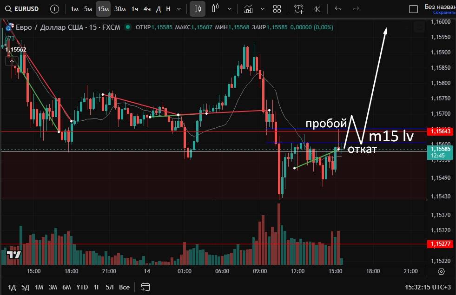Viewport: 456px width, 295px height.
Task: Expand the chart type dropdown arrow
Action: point(229,9)
